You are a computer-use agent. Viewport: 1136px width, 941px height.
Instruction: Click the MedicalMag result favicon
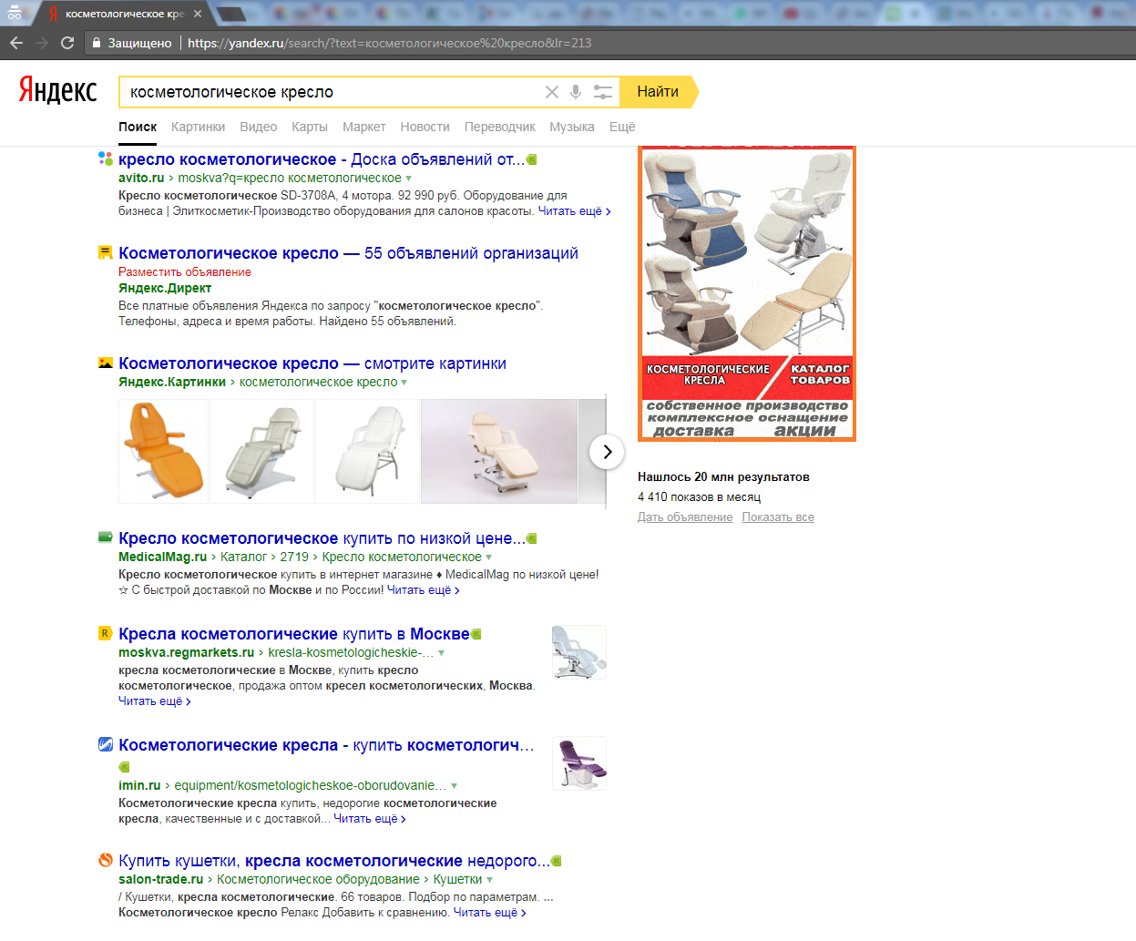106,537
